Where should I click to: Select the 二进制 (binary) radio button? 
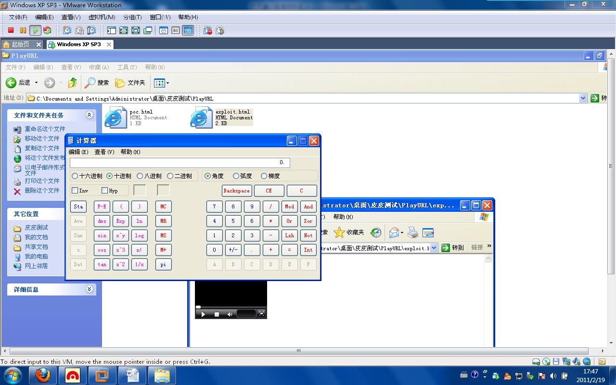pyautogui.click(x=170, y=176)
